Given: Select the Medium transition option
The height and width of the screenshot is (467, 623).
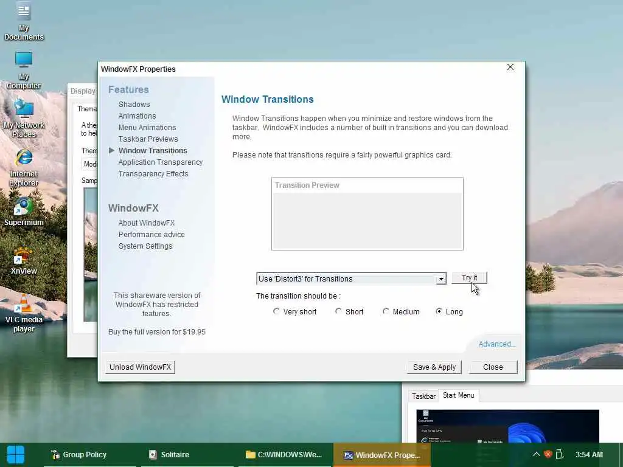Looking at the screenshot, I should pyautogui.click(x=401, y=312).
